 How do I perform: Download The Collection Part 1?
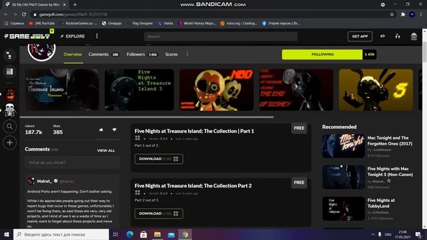pos(159,159)
